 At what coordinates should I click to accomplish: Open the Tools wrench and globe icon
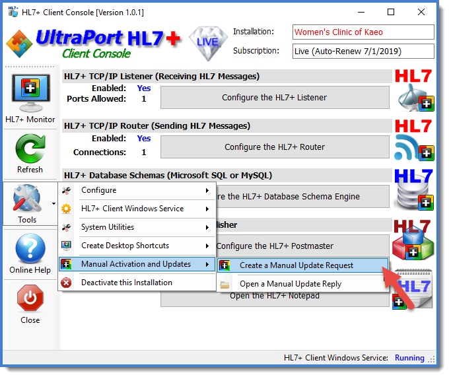tap(27, 198)
